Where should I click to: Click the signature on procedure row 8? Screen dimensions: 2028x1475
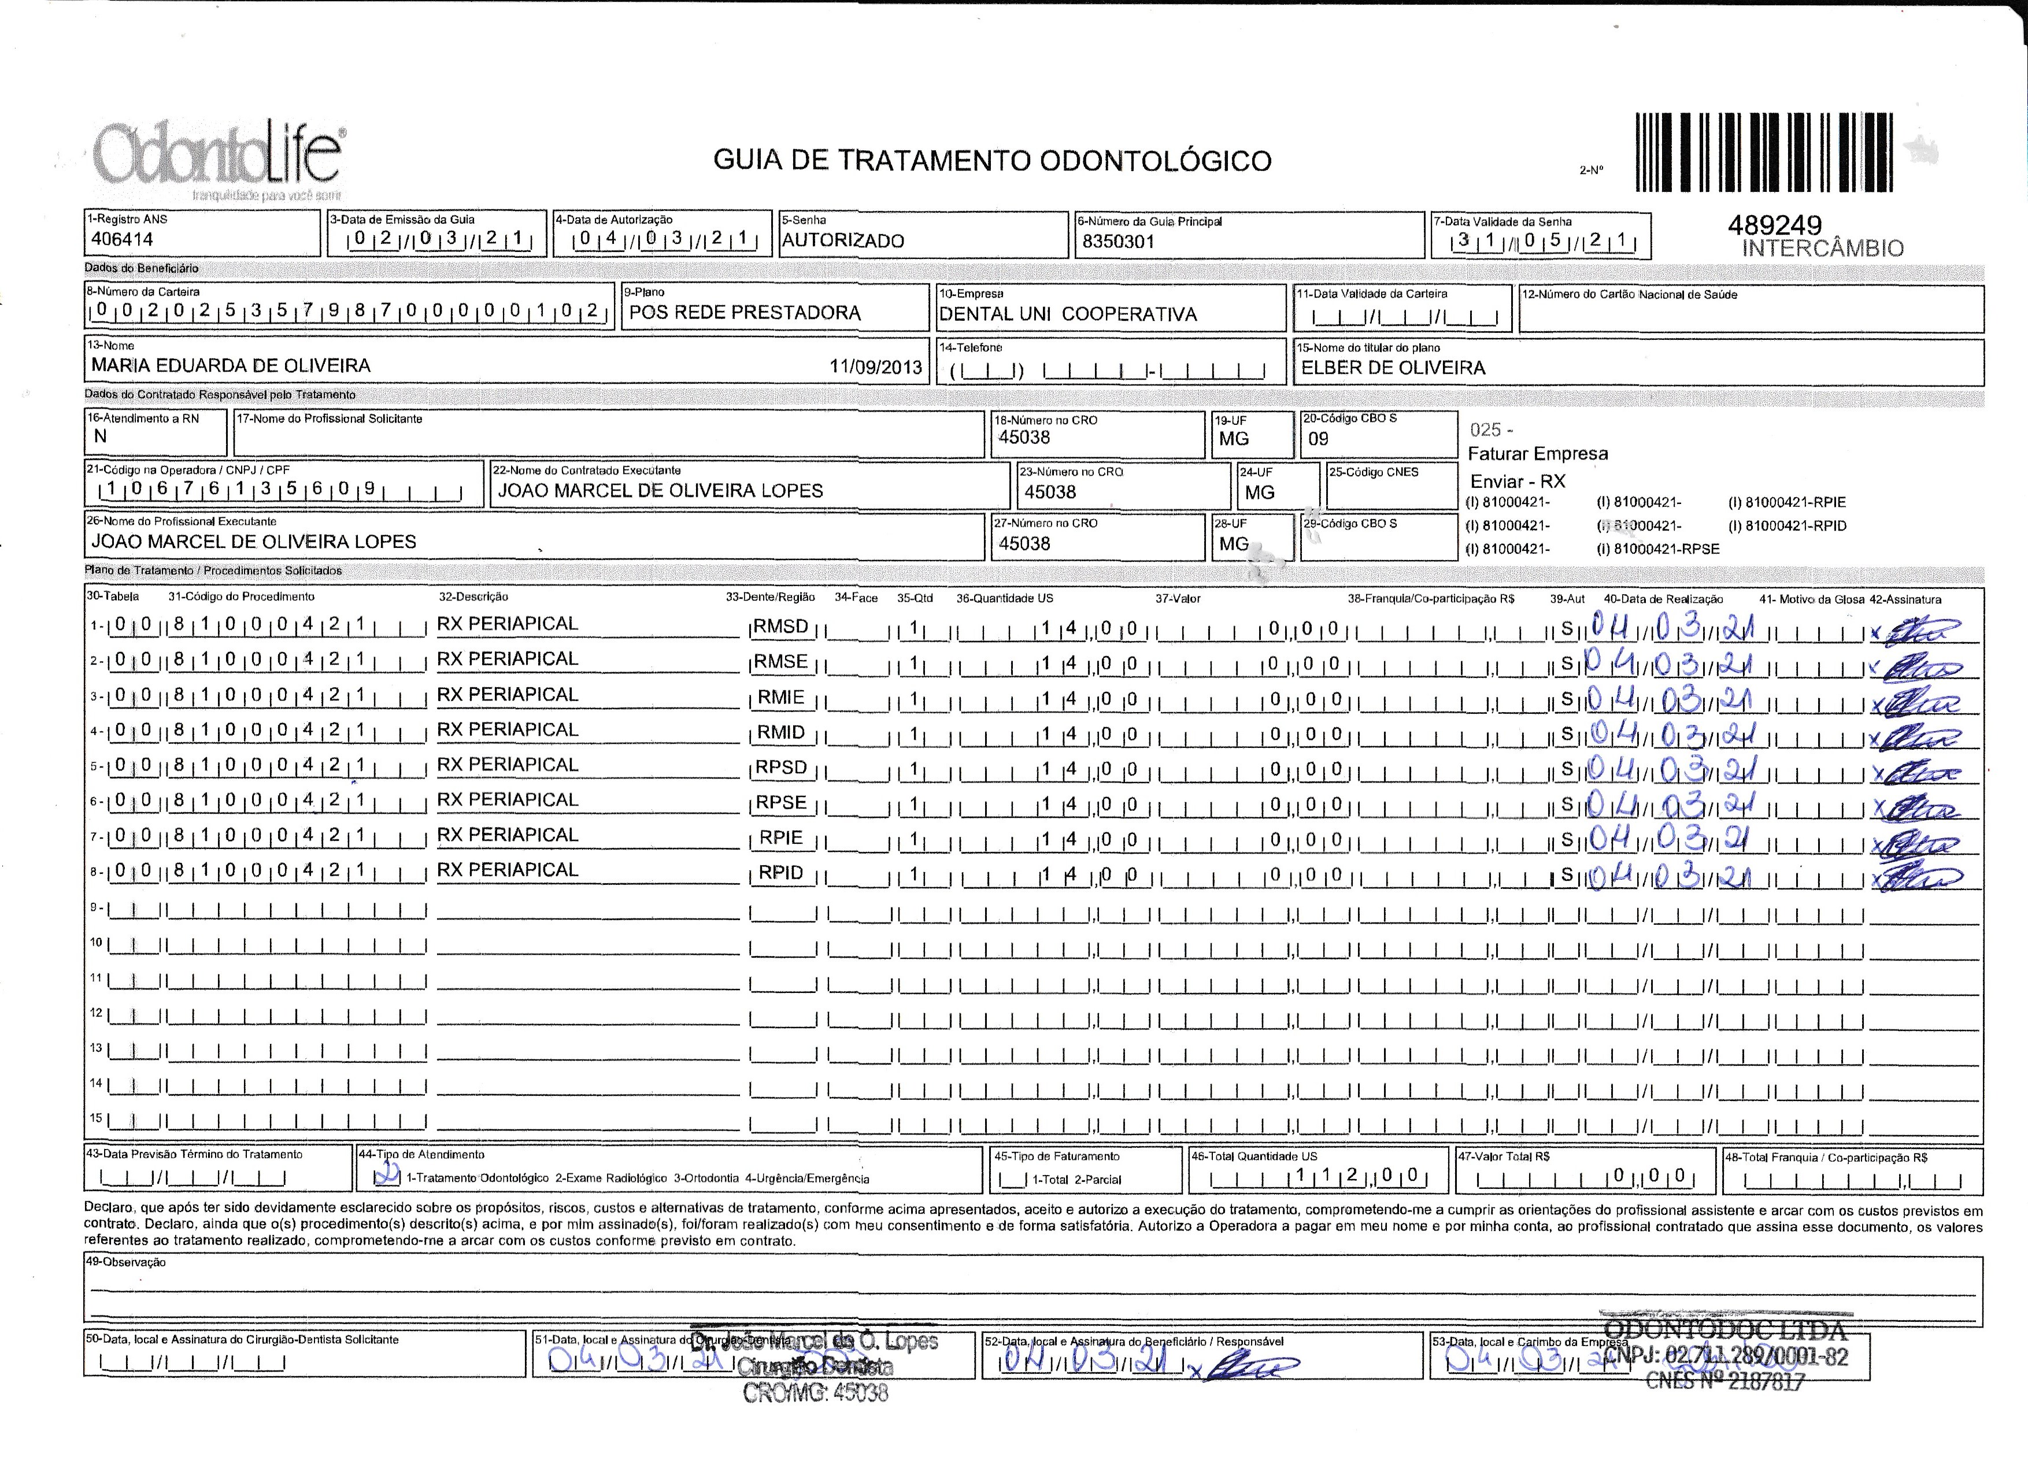coord(1920,878)
